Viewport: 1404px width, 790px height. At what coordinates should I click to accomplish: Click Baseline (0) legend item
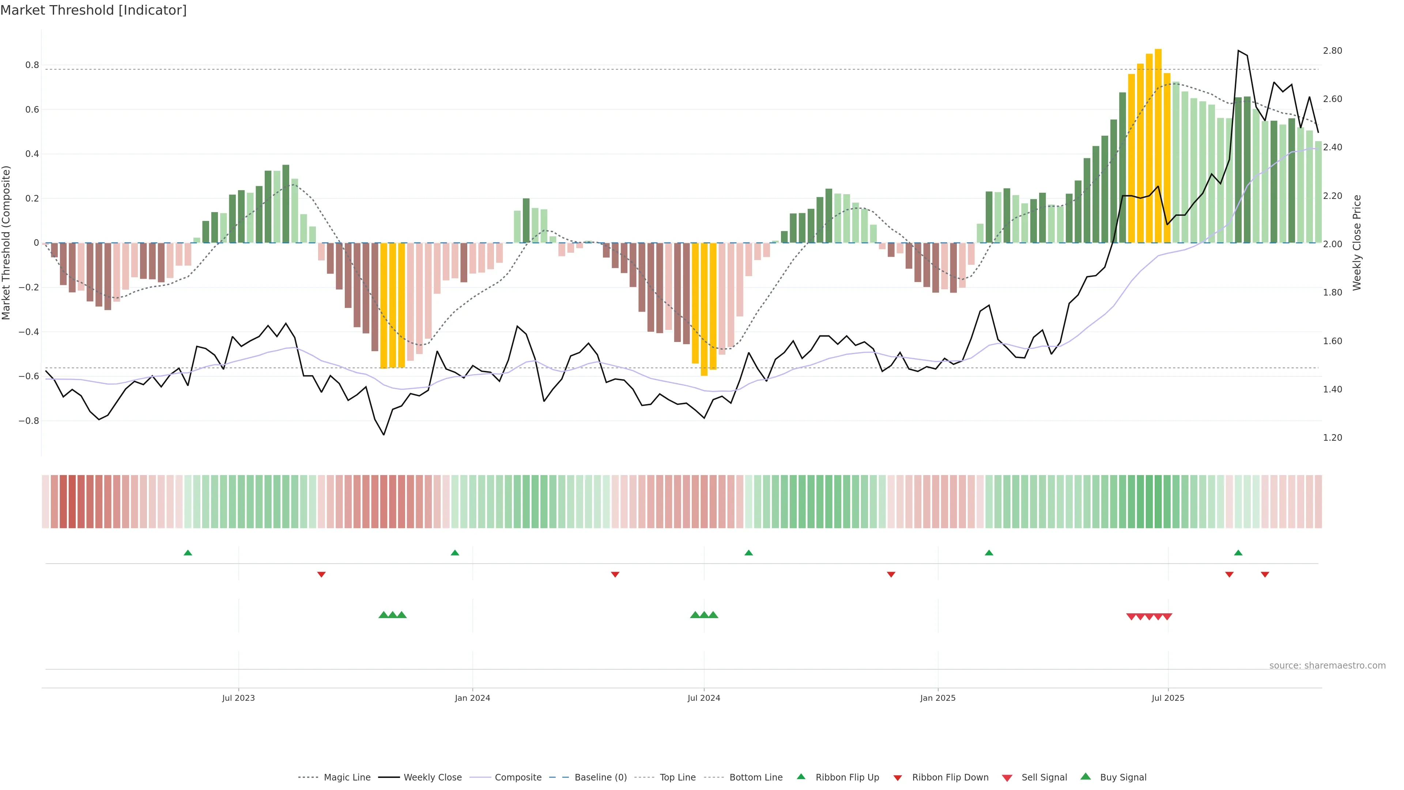point(600,778)
